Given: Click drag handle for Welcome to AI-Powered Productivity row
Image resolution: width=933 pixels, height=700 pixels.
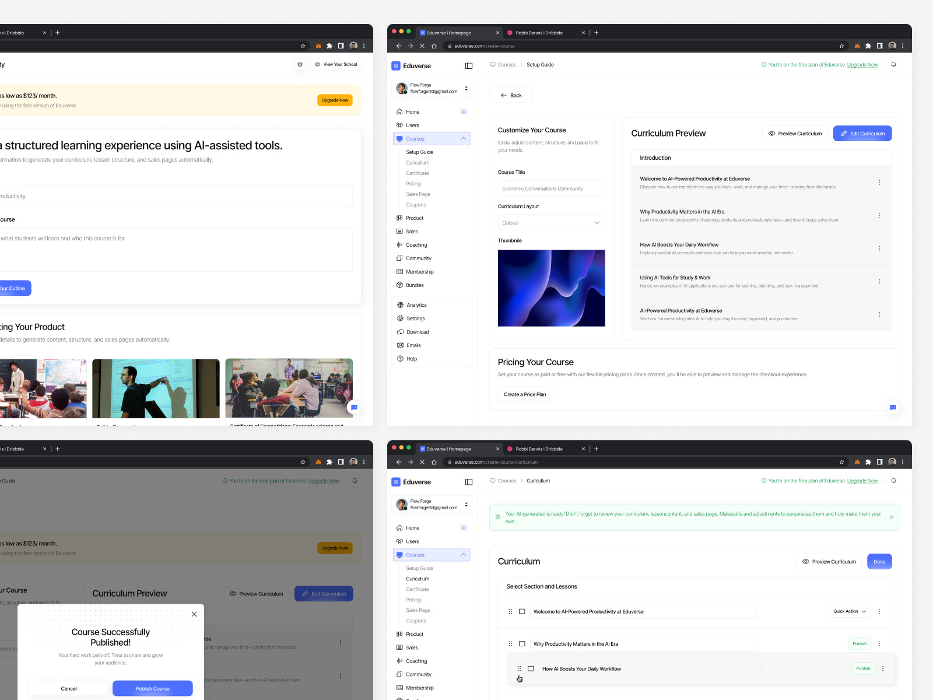Looking at the screenshot, I should [510, 611].
